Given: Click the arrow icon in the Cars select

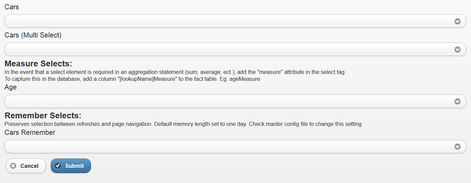Looking at the screenshot, I should (457, 21).
